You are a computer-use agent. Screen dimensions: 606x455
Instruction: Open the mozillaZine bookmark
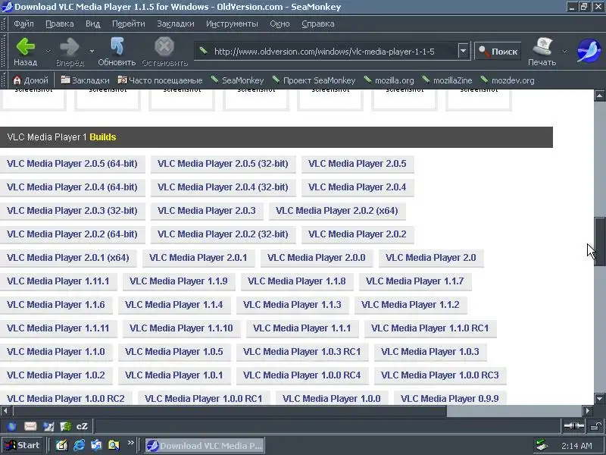[447, 80]
